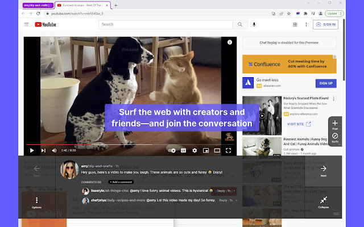Open the YouTube hamburger guide menu
This screenshot has height=227, width=364.
[x=27, y=24]
